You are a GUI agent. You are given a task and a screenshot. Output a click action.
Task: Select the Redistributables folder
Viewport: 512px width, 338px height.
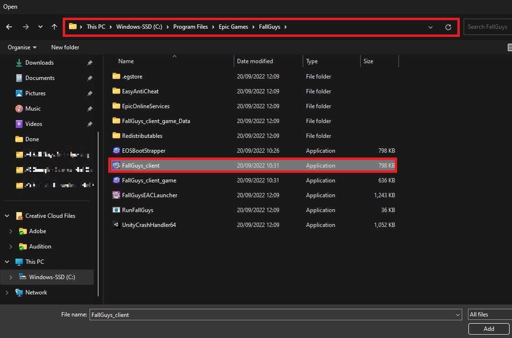click(253, 136)
